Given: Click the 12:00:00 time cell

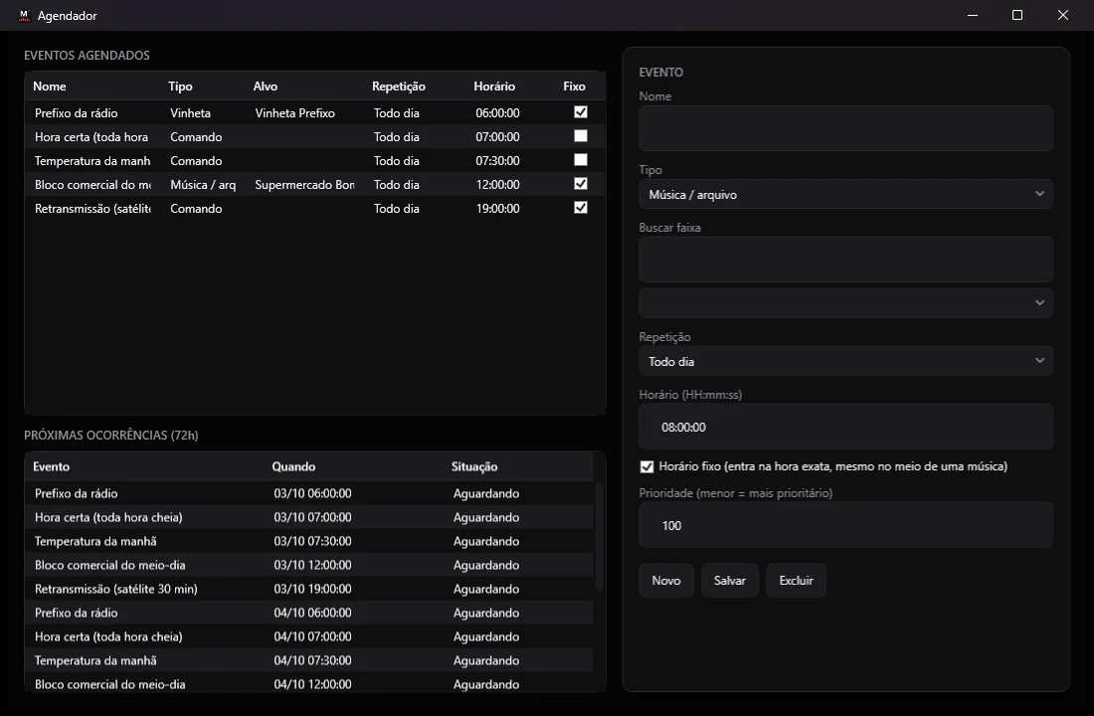Looking at the screenshot, I should [497, 184].
